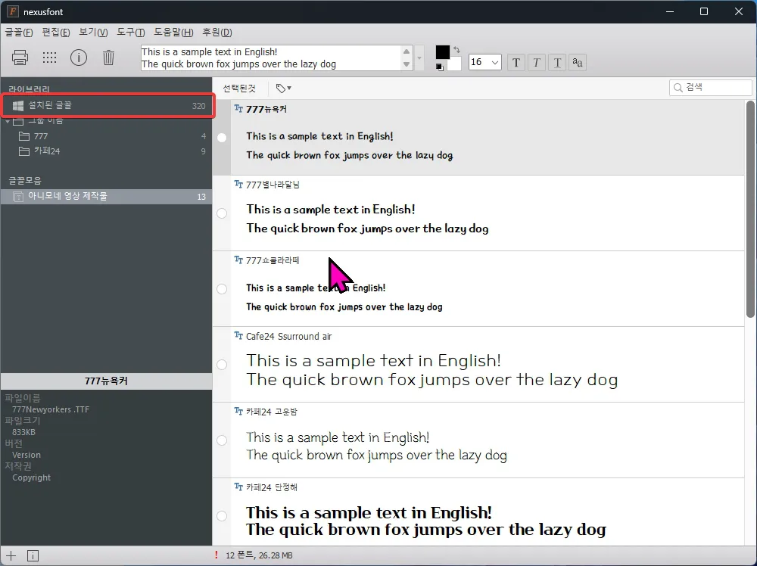Viewport: 757px width, 566px height.
Task: Click the font list vertical scrollbar
Action: (749, 209)
